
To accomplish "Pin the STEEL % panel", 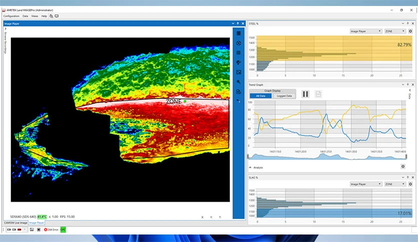I will click(x=407, y=23).
